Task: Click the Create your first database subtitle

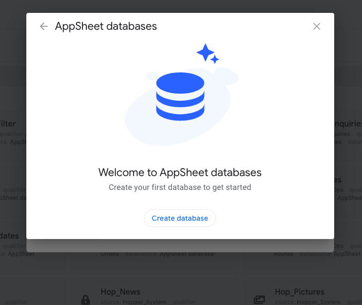Action: 180,187
